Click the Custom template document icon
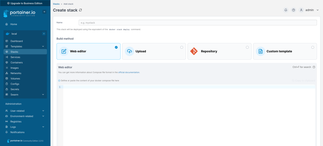 click(x=260, y=51)
